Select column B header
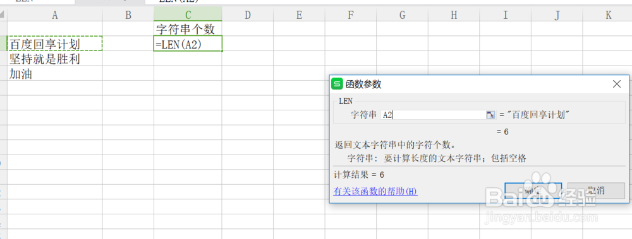This screenshot has width=632, height=239. pyautogui.click(x=128, y=15)
